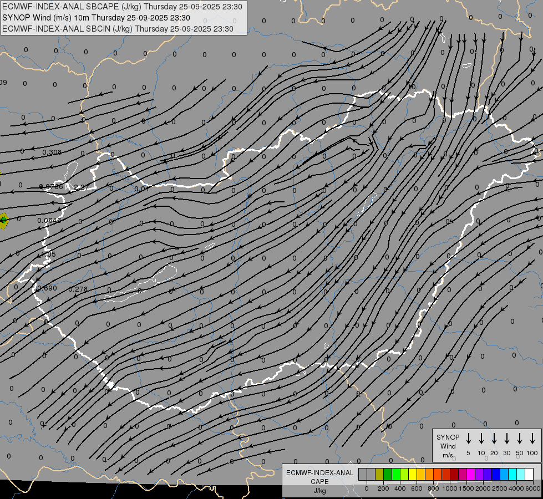Image resolution: width=543 pixels, height=499 pixels.
Task: Click the SYNOP Wind 10m title line
Action: pos(97,18)
